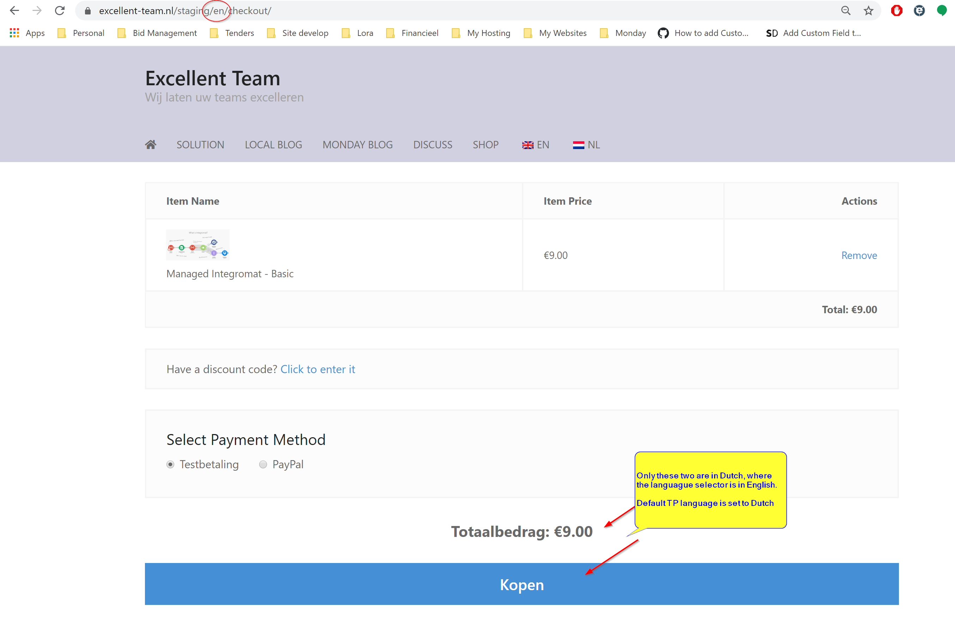Viewport: 955px width, 631px height.
Task: Open the SHOP menu item
Action: pyautogui.click(x=486, y=145)
